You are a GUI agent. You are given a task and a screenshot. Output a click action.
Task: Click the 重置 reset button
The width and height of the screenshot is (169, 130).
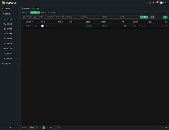point(152,17)
